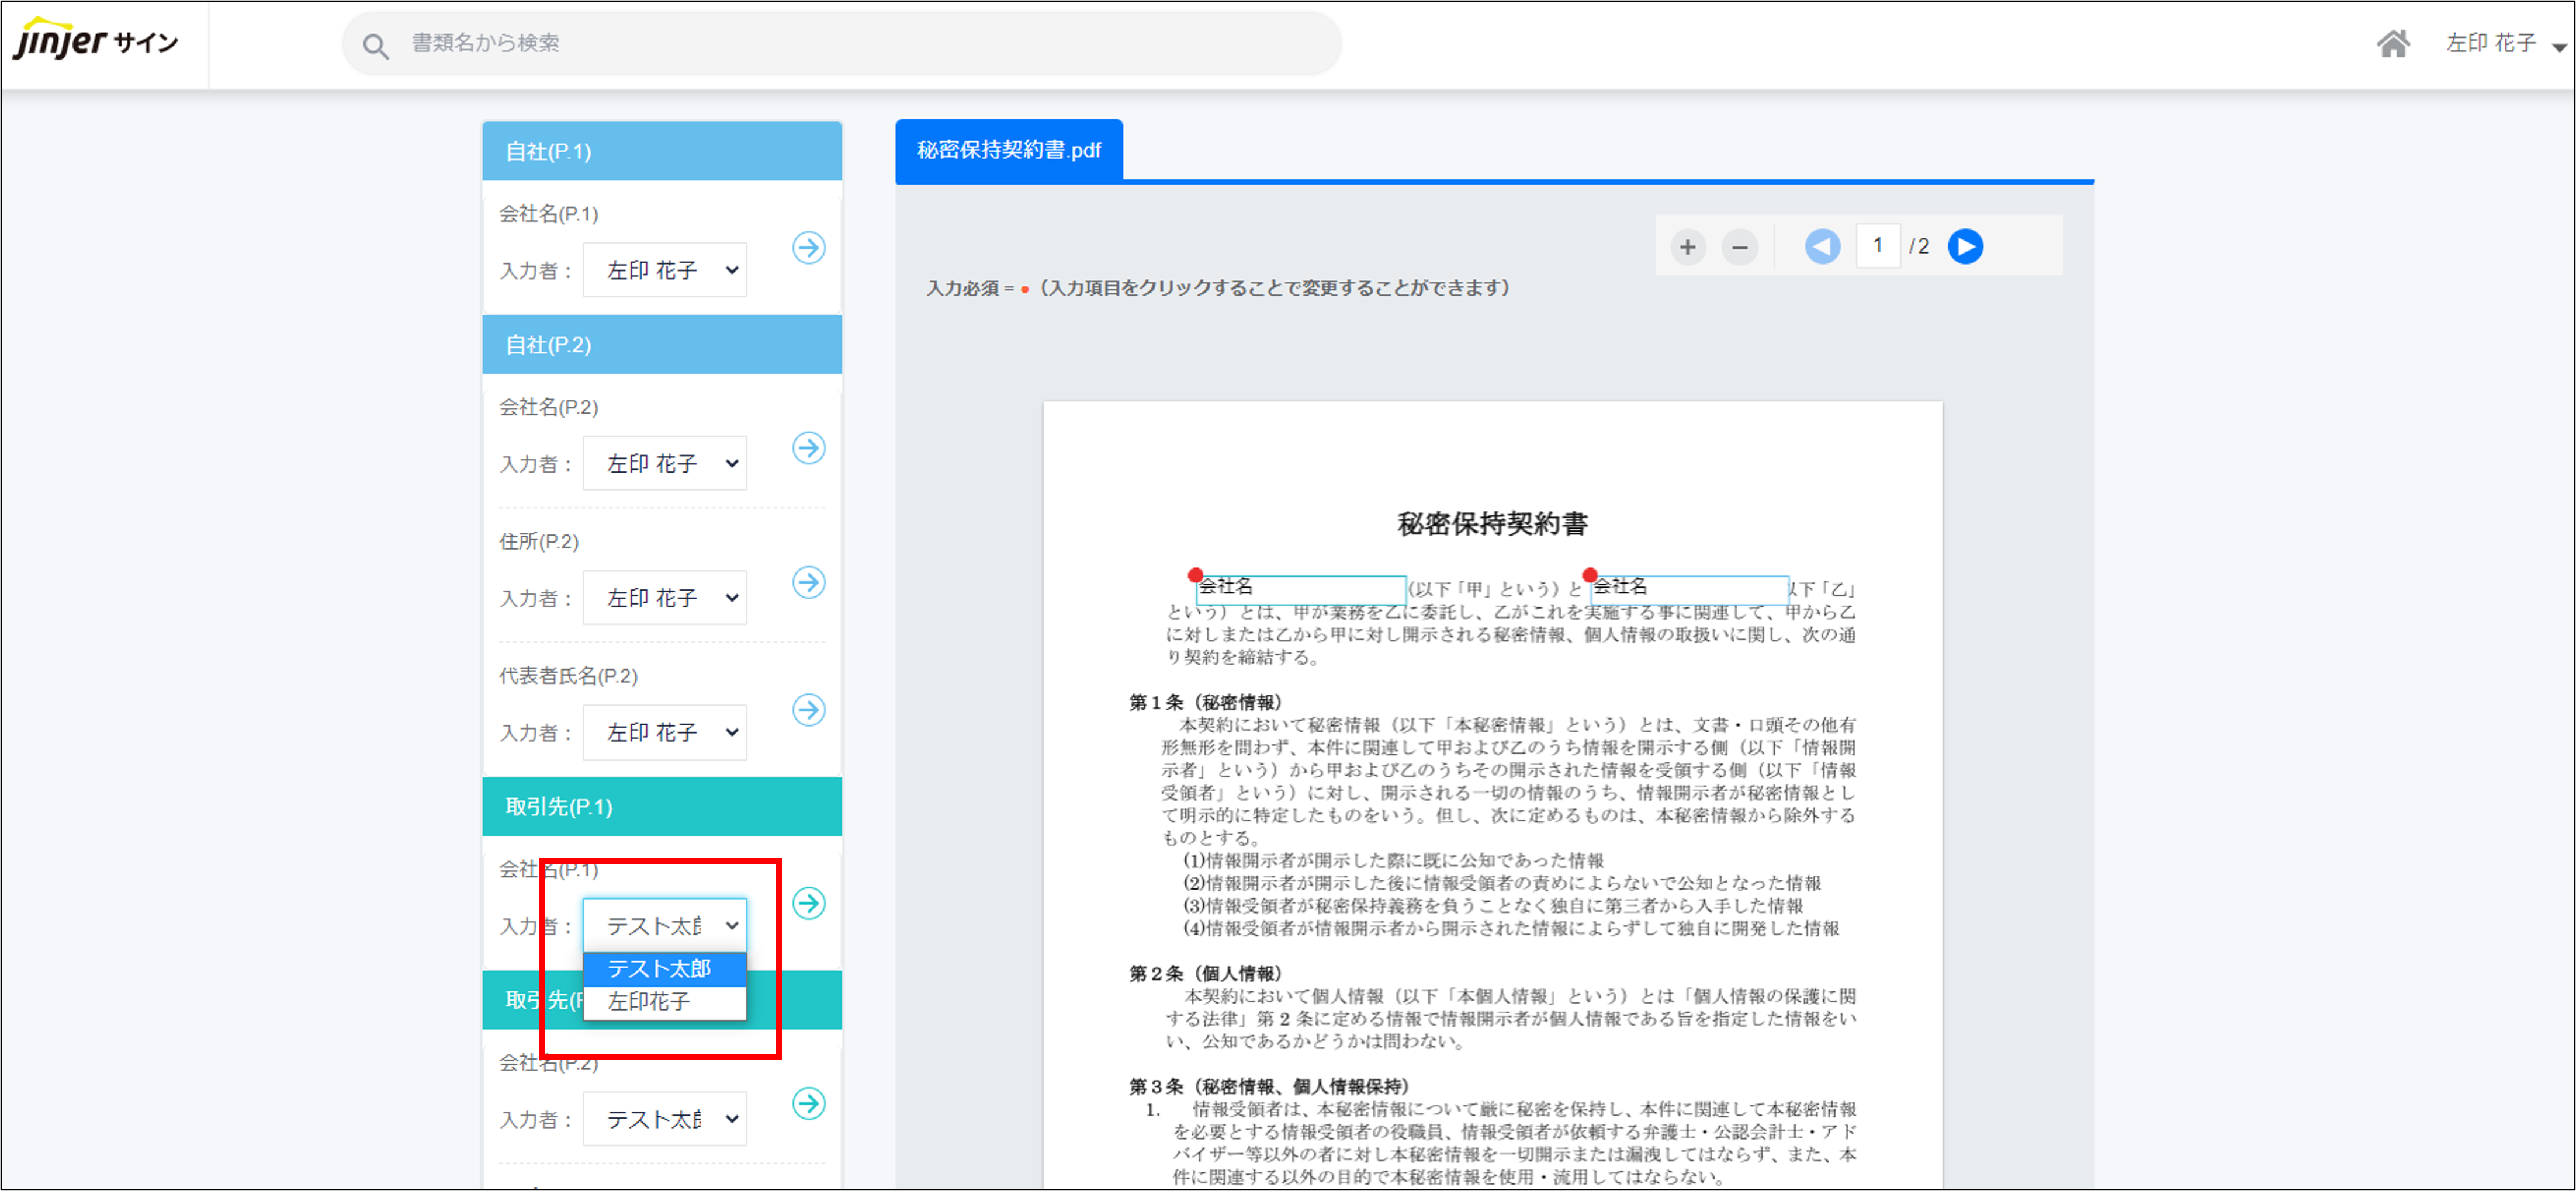Zoom out of the PDF with the minus icon
Image resolution: width=2576 pixels, height=1191 pixels.
[x=1739, y=246]
